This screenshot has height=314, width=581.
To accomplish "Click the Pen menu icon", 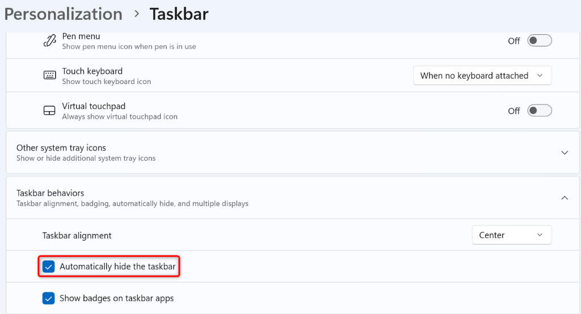I will point(49,41).
